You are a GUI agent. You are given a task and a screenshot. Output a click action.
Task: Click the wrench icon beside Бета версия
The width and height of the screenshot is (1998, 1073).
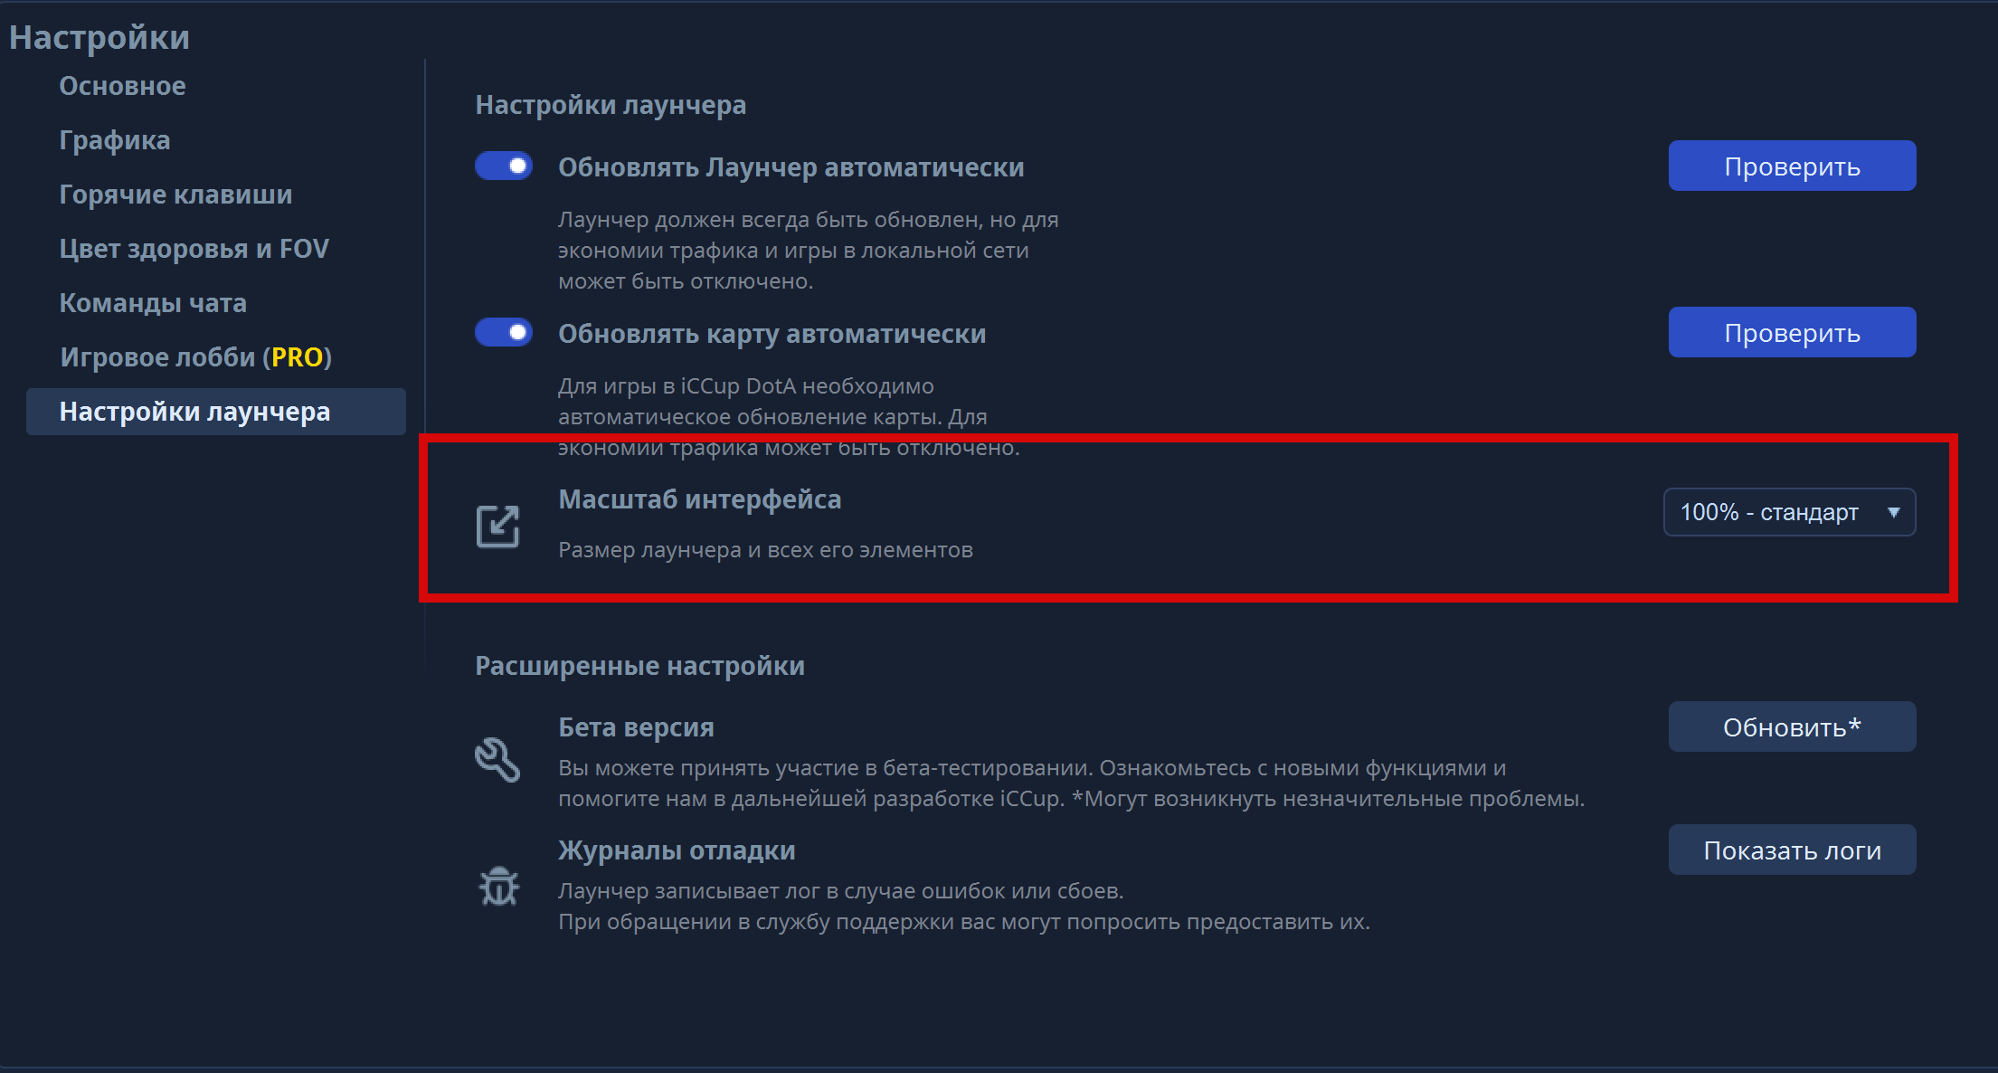click(x=497, y=760)
